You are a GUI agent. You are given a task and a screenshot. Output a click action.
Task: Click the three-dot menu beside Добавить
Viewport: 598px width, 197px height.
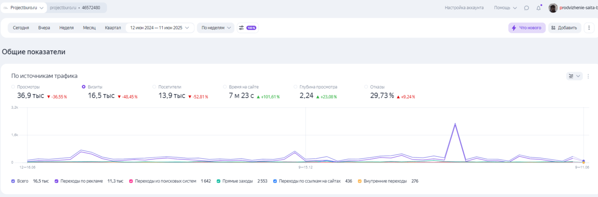tap(589, 28)
